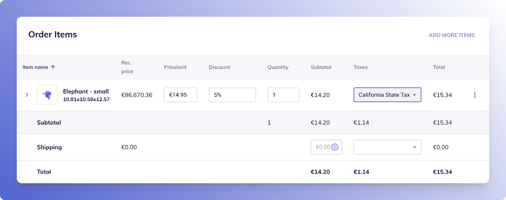Viewport: 506px width, 200px height.
Task: Click the Quantity column header
Action: click(x=278, y=67)
